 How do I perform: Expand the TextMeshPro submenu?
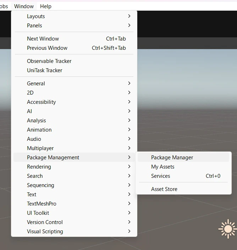tap(74, 204)
